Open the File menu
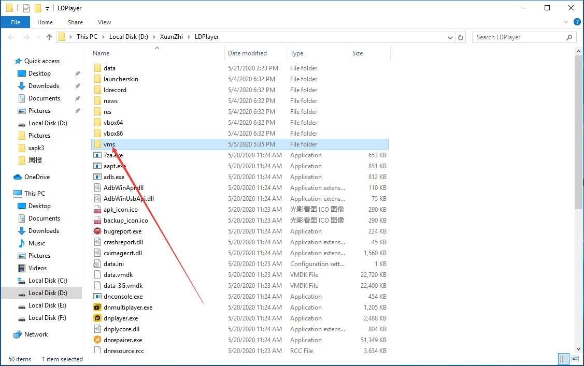The height and width of the screenshot is (366, 584). pos(15,22)
